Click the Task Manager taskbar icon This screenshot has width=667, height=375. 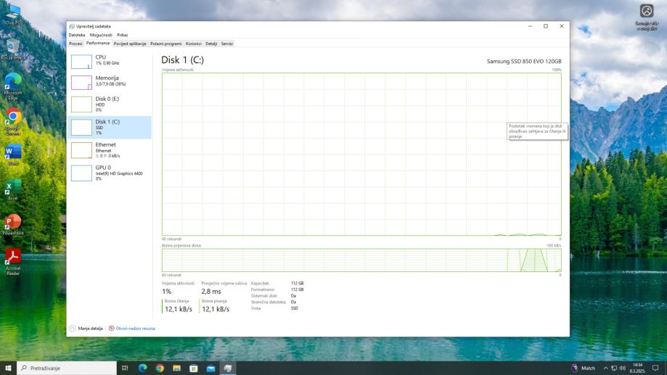pos(228,368)
